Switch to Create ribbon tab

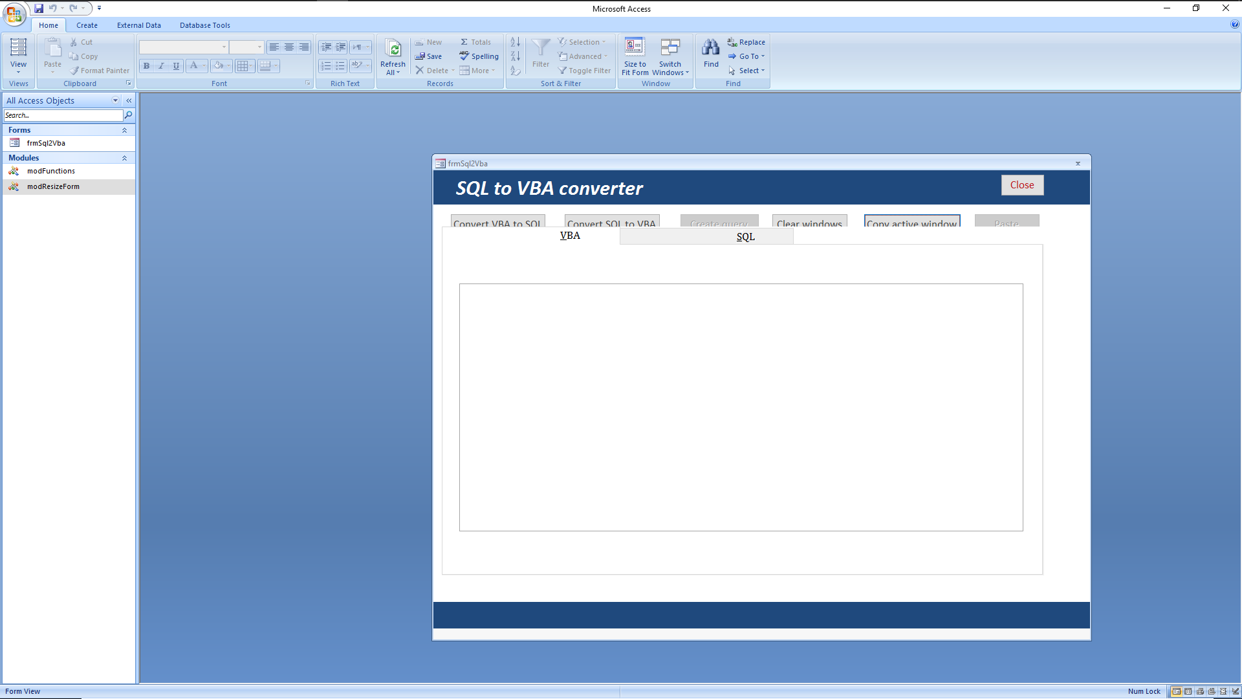87,25
